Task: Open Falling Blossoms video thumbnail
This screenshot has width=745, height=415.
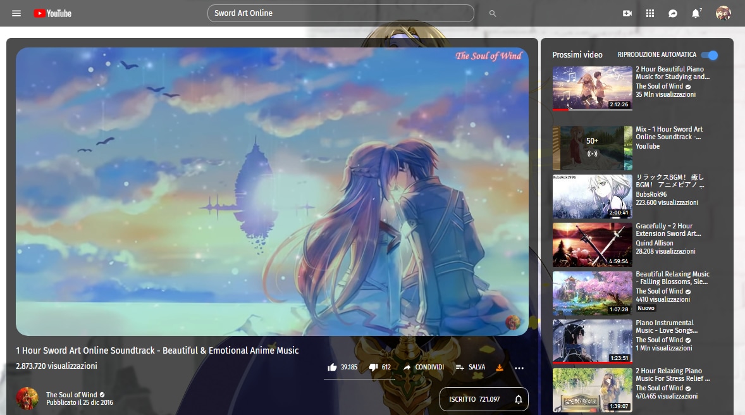Action: (x=592, y=294)
